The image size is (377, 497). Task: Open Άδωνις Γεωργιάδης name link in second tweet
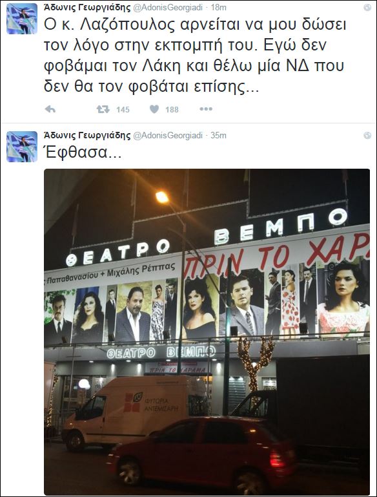87,136
